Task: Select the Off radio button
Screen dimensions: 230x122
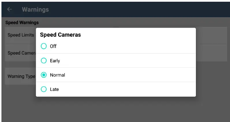Action: coord(44,46)
